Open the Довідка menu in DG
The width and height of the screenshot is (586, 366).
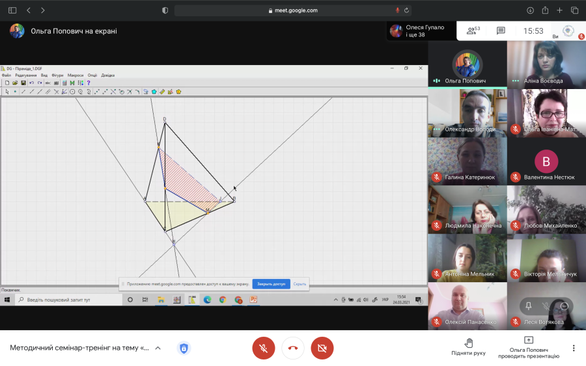108,75
